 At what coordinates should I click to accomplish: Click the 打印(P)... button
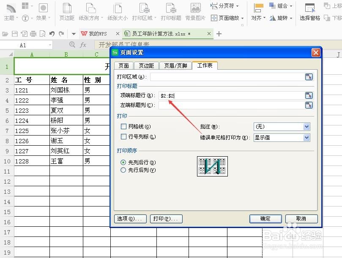[166, 219]
